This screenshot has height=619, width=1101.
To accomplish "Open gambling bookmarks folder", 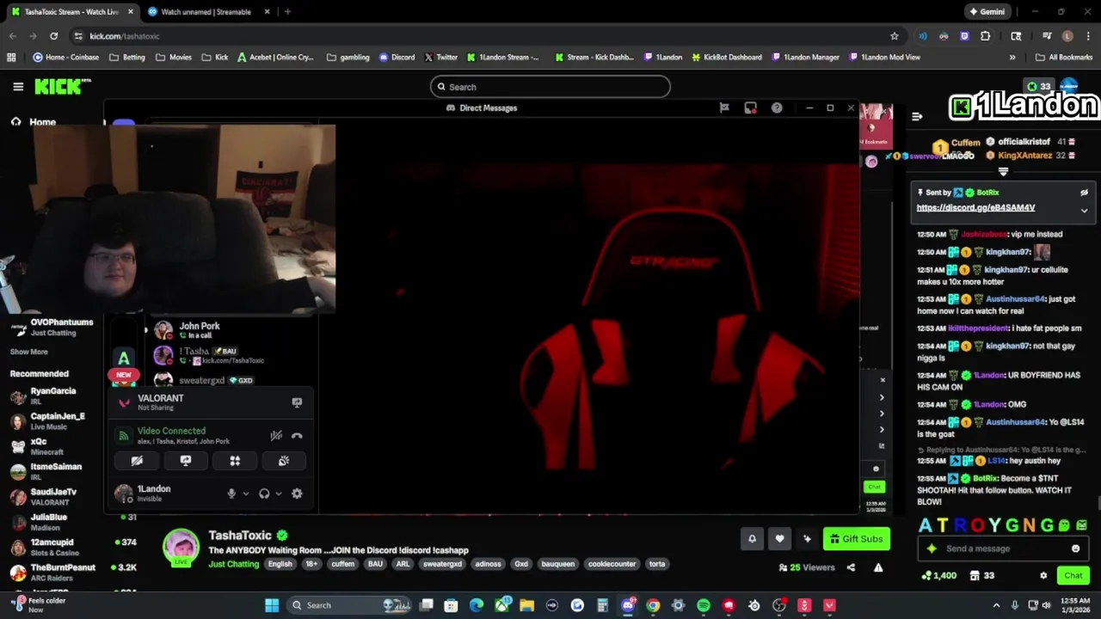I will [x=348, y=58].
